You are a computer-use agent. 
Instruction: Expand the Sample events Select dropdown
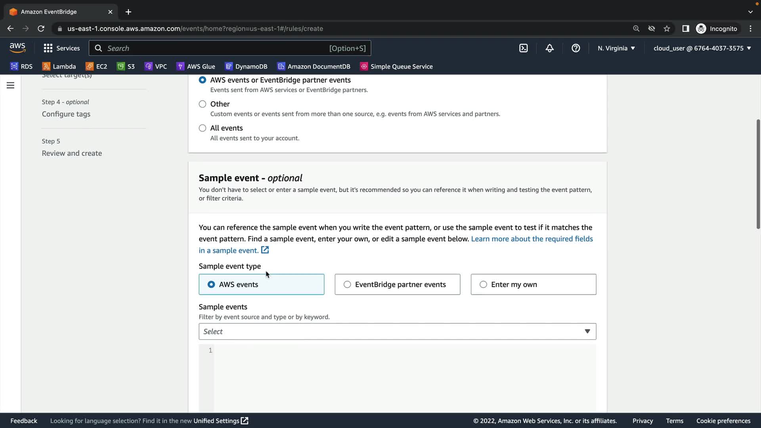coord(397,332)
